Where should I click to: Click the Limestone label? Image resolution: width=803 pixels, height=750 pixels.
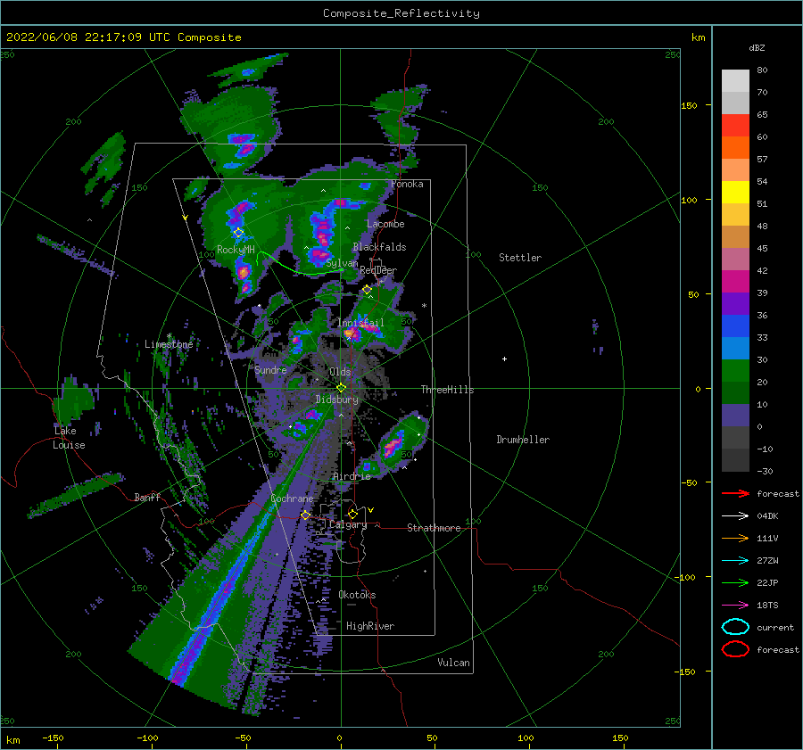169,344
